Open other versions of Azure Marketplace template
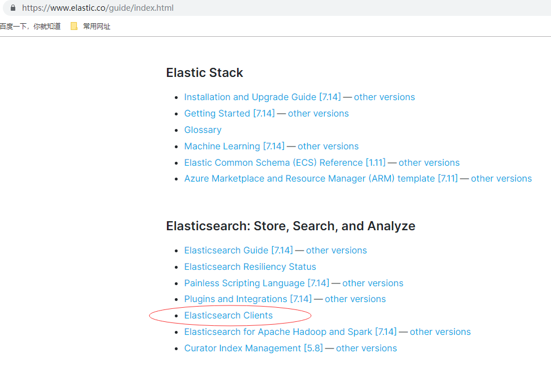The width and height of the screenshot is (551, 366). [501, 178]
